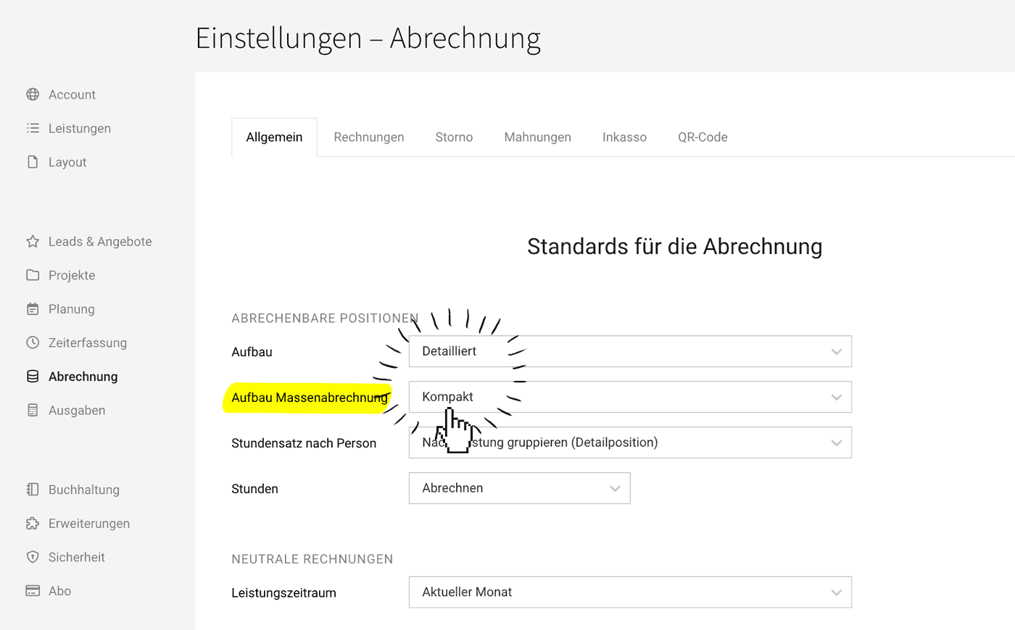Click the Leistungszeitraum label
The width and height of the screenshot is (1015, 630).
pyautogui.click(x=283, y=593)
